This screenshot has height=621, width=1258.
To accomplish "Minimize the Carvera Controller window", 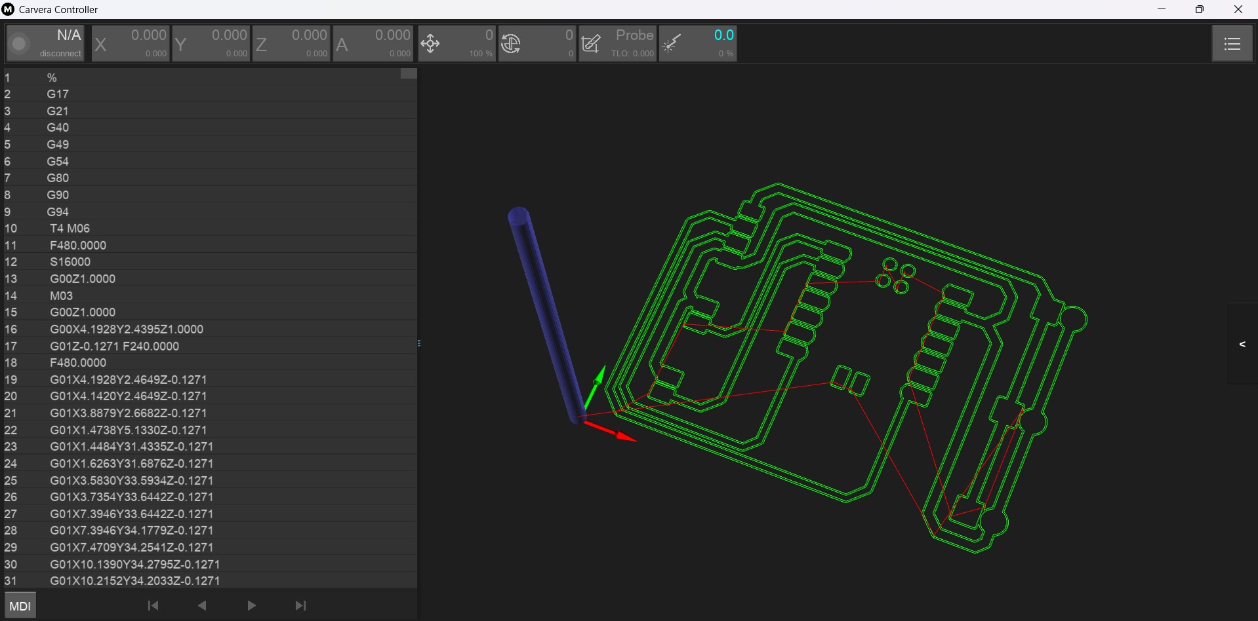I will [1162, 9].
